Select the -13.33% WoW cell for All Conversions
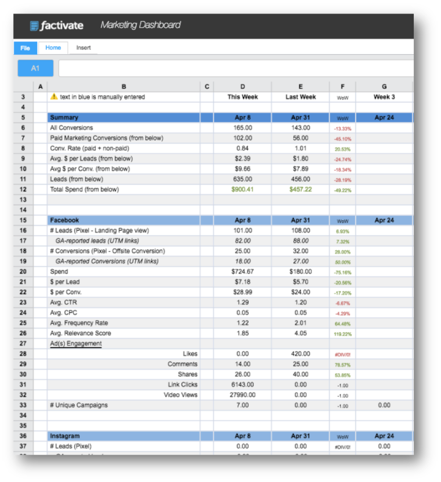This screenshot has width=441, height=482. click(342, 128)
